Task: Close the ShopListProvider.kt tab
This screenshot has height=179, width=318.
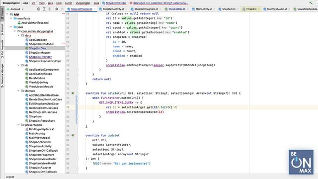Action: 95,9
